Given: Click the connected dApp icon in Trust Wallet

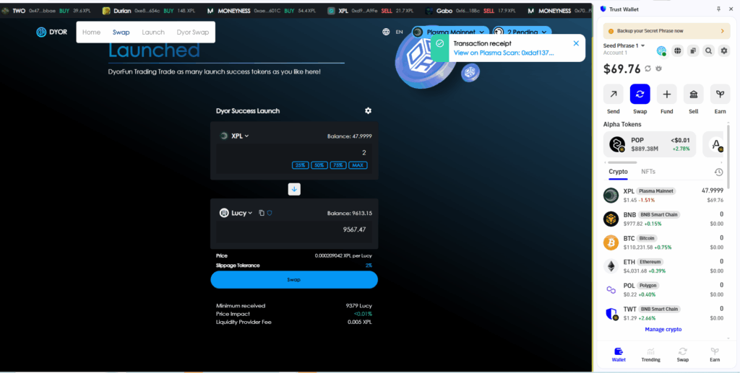Looking at the screenshot, I should point(662,51).
